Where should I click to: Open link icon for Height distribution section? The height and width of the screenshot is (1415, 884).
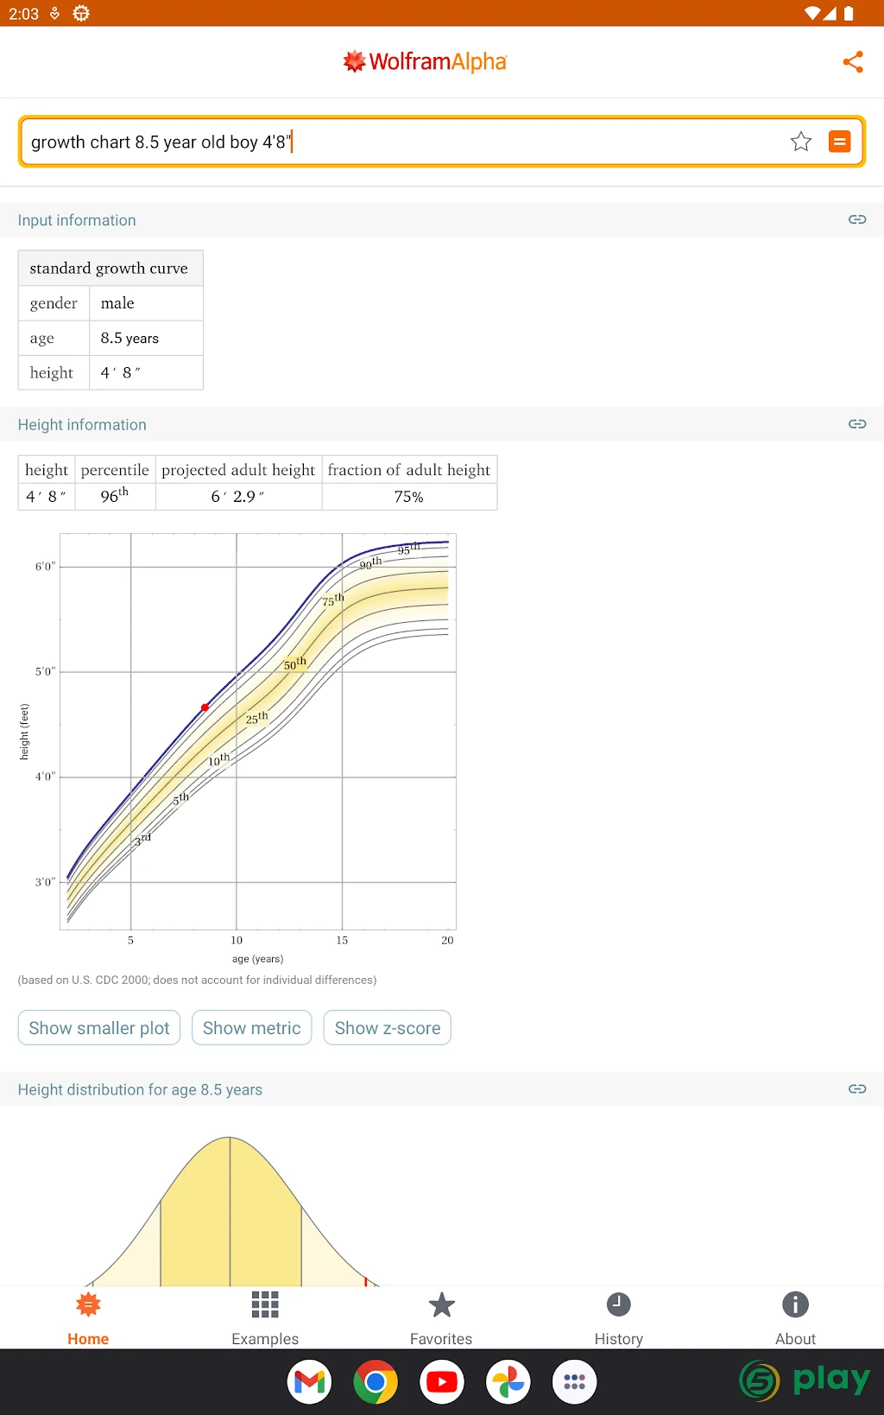pos(857,1089)
